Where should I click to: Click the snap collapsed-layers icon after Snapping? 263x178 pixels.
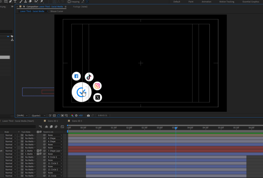87,2
